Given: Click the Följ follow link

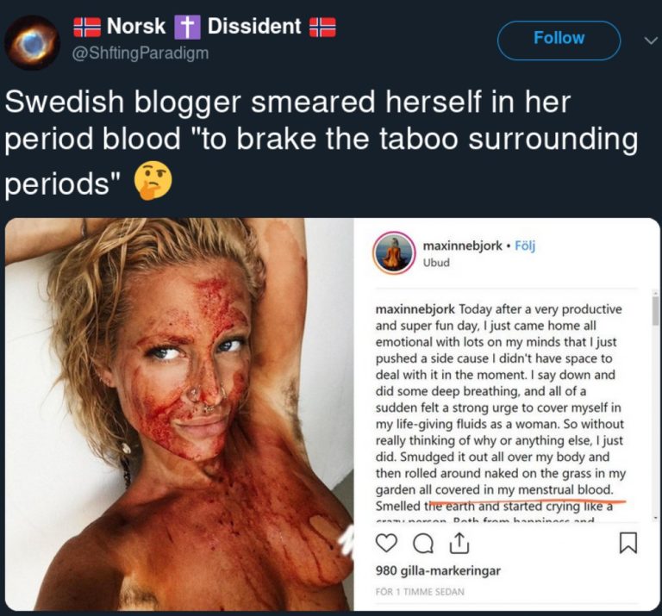Looking at the screenshot, I should coord(525,246).
